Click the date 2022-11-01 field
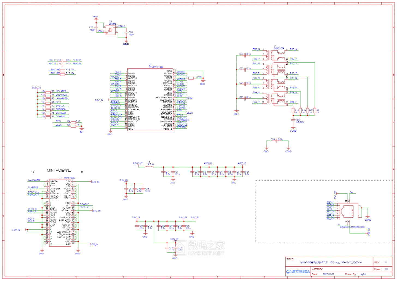Image resolution: width=397 pixels, height=281 pixels. 328,274
